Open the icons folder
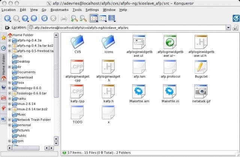 click(x=108, y=44)
